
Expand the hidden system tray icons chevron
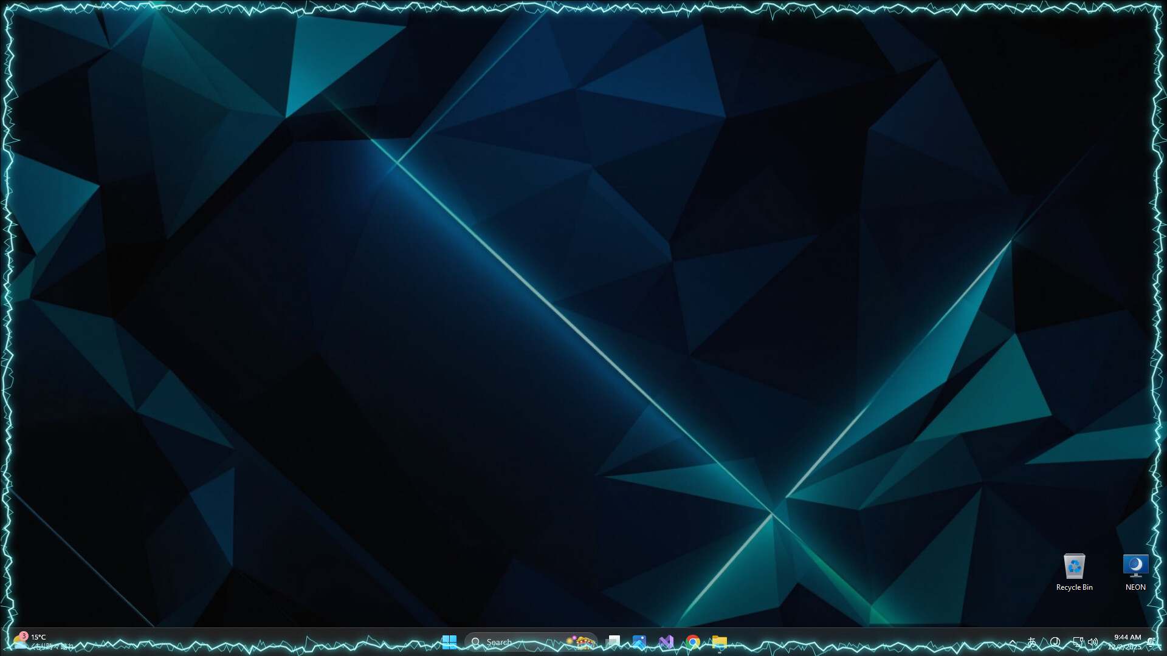[1013, 641]
